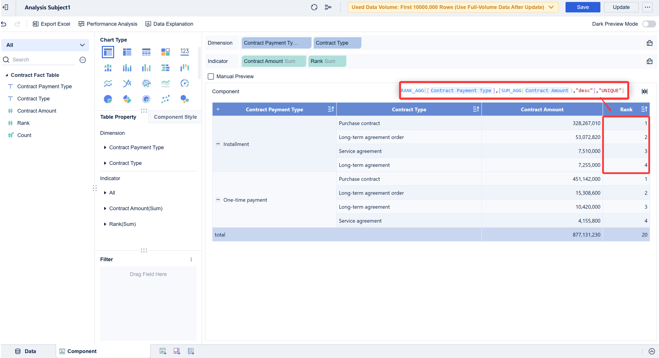Open the data flow icon in header
Image resolution: width=659 pixels, height=358 pixels.
pyautogui.click(x=328, y=7)
